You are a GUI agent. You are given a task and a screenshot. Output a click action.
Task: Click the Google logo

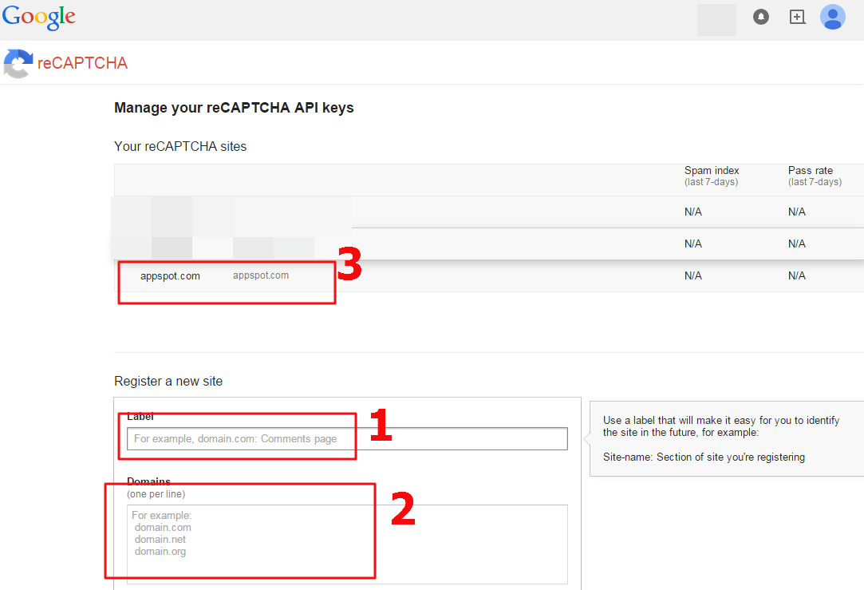38,17
